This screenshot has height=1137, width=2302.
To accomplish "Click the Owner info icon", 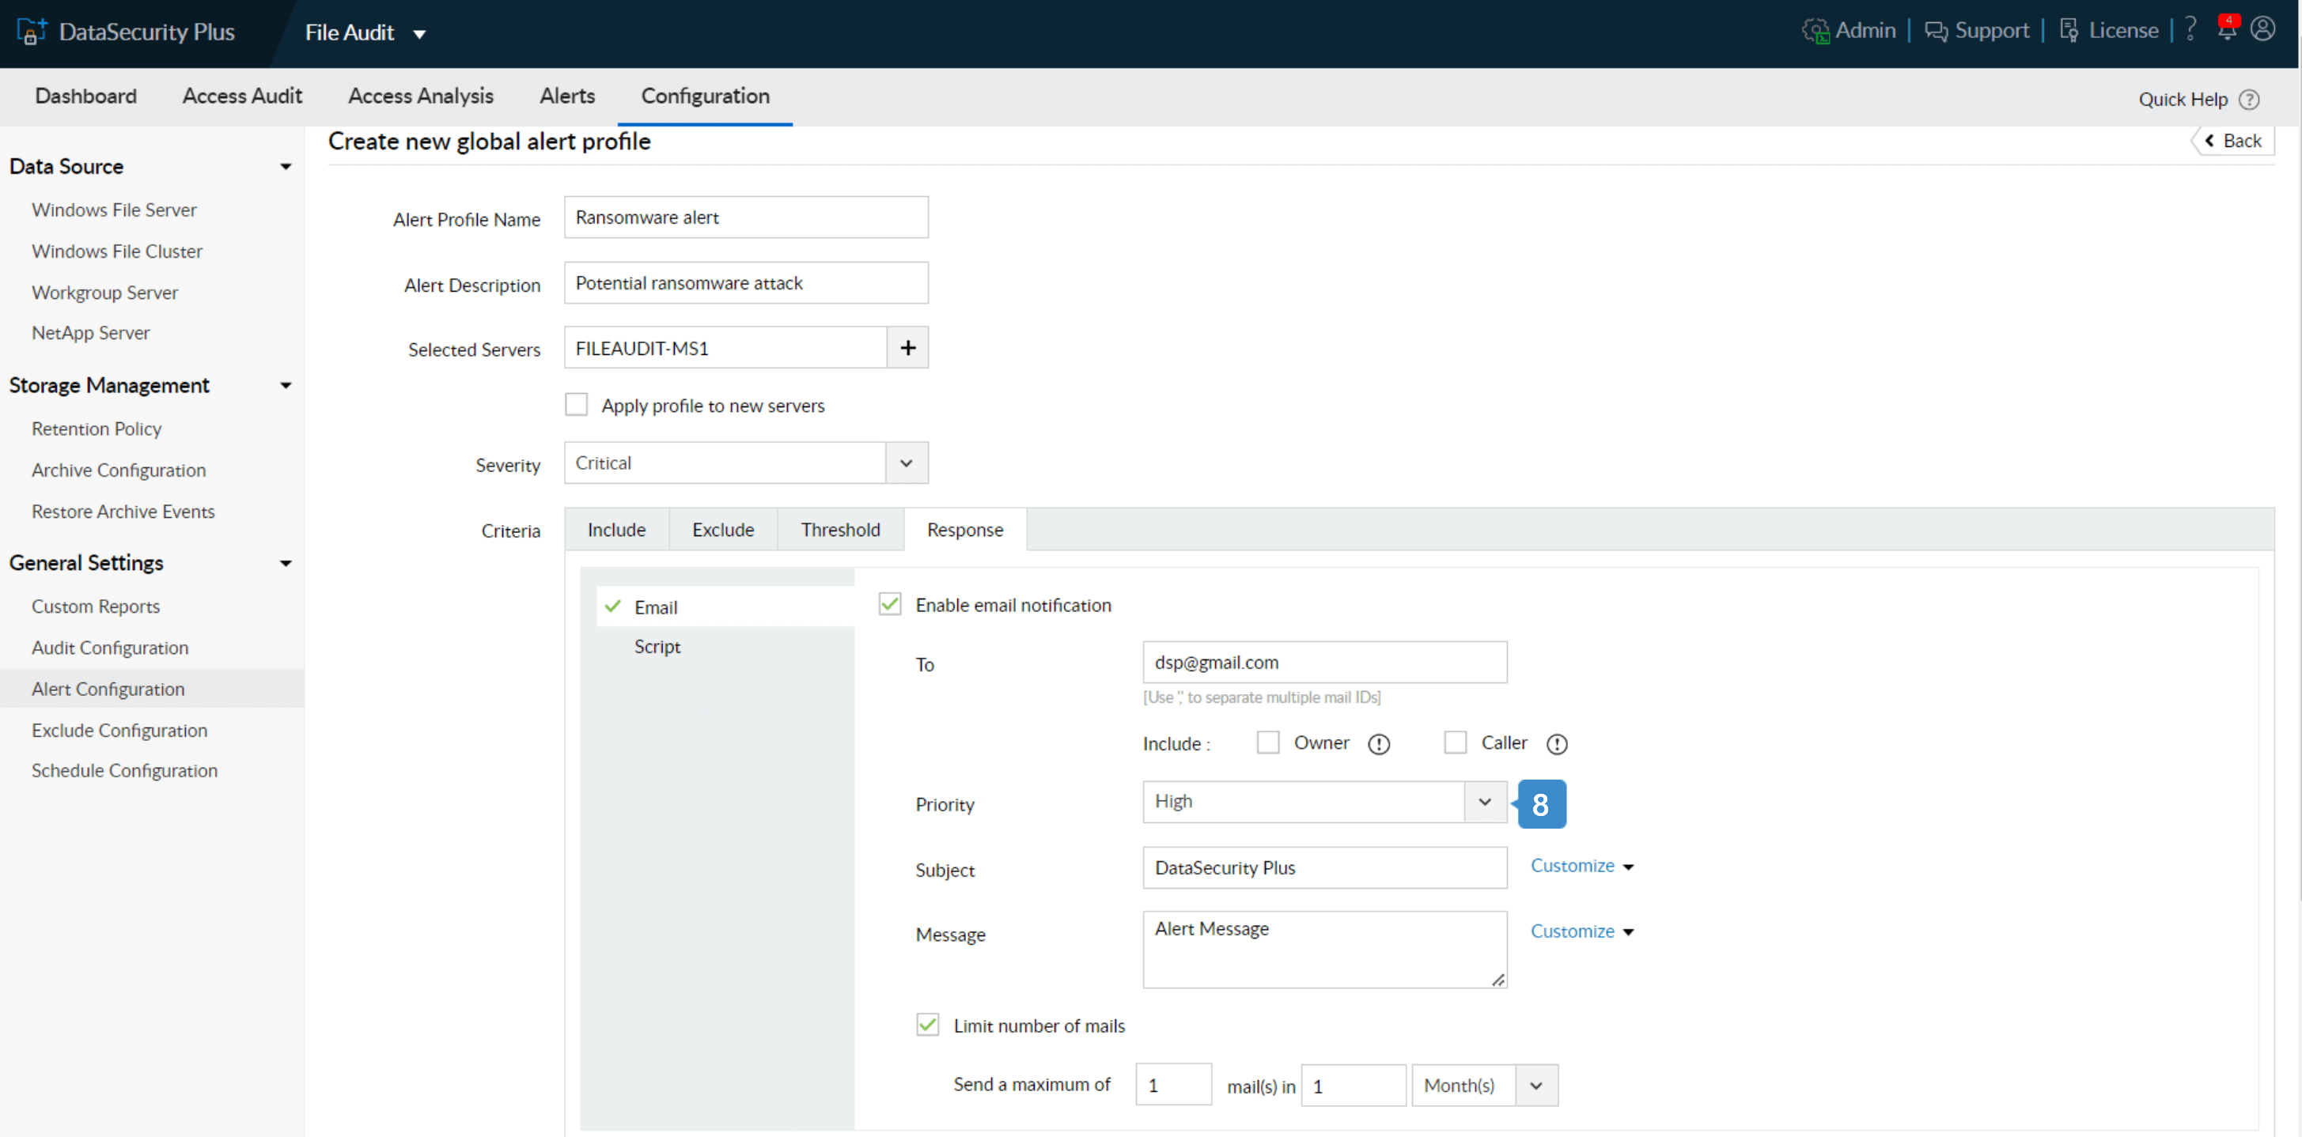I will tap(1379, 744).
